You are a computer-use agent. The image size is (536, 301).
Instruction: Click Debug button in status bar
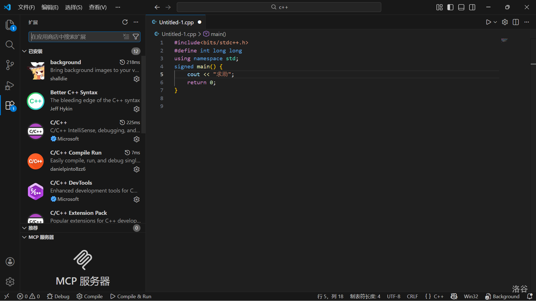(x=58, y=296)
